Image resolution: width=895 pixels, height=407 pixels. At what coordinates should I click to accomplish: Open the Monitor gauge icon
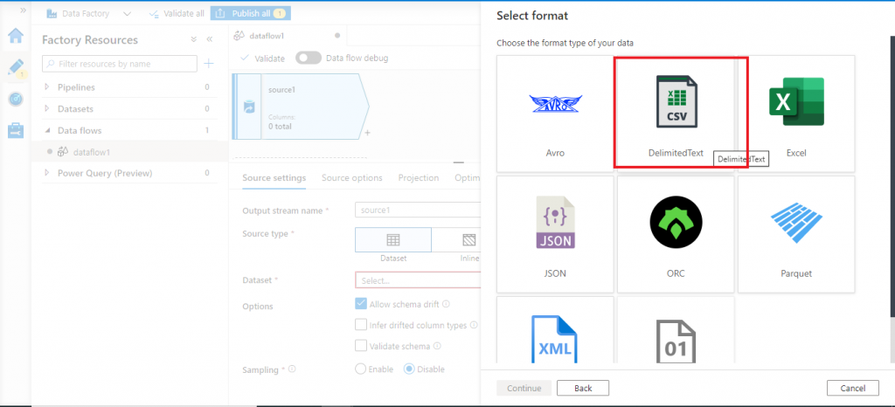(x=16, y=100)
